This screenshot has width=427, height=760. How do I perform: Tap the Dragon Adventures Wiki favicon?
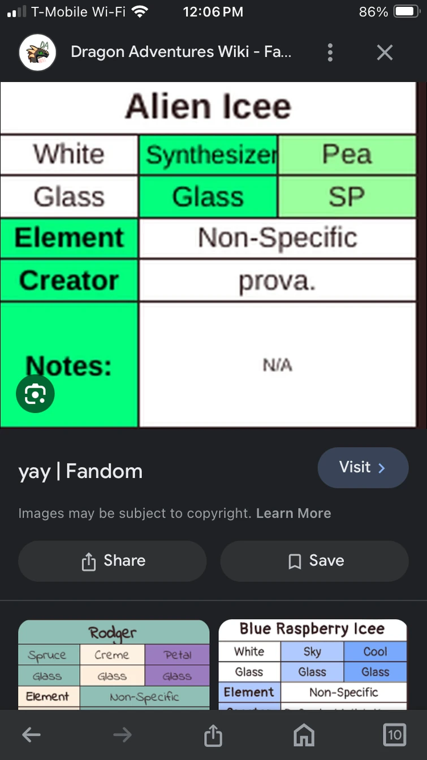(x=37, y=52)
